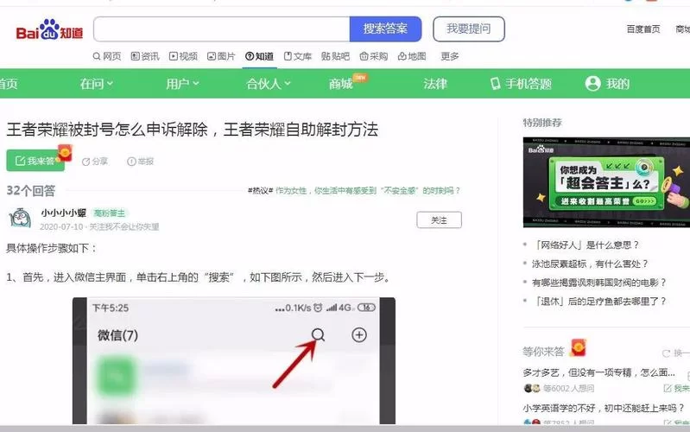The image size is (690, 432).
Task: Expand the 在问 dropdown in green navbar
Action: click(x=97, y=84)
